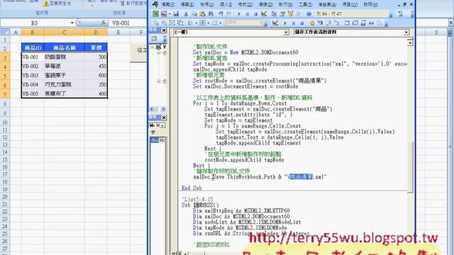Click Break icon on Debug toolbar
The image size is (454, 255).
pos(293,23)
